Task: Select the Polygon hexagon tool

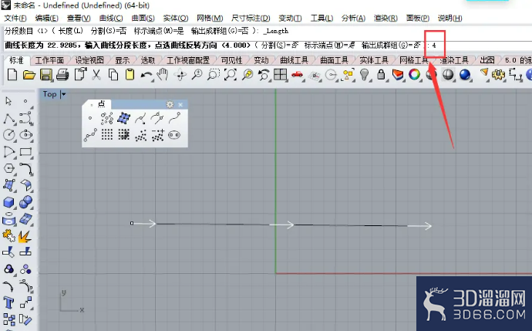Action: (x=8, y=168)
